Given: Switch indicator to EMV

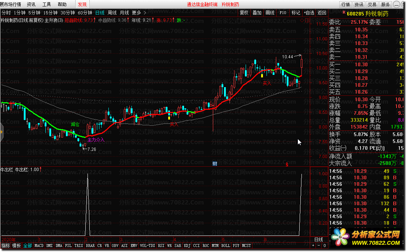Looking at the screenshot, I should 134,246.
